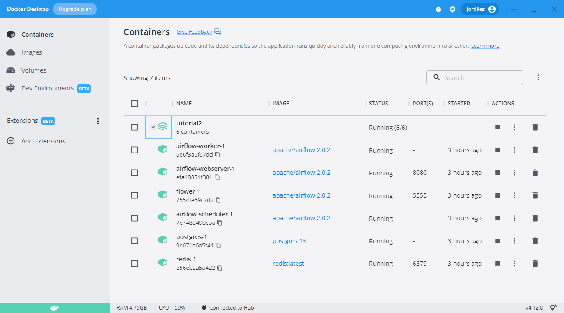This screenshot has width=564, height=313.
Task: Delete the flower-1 container
Action: click(535, 195)
